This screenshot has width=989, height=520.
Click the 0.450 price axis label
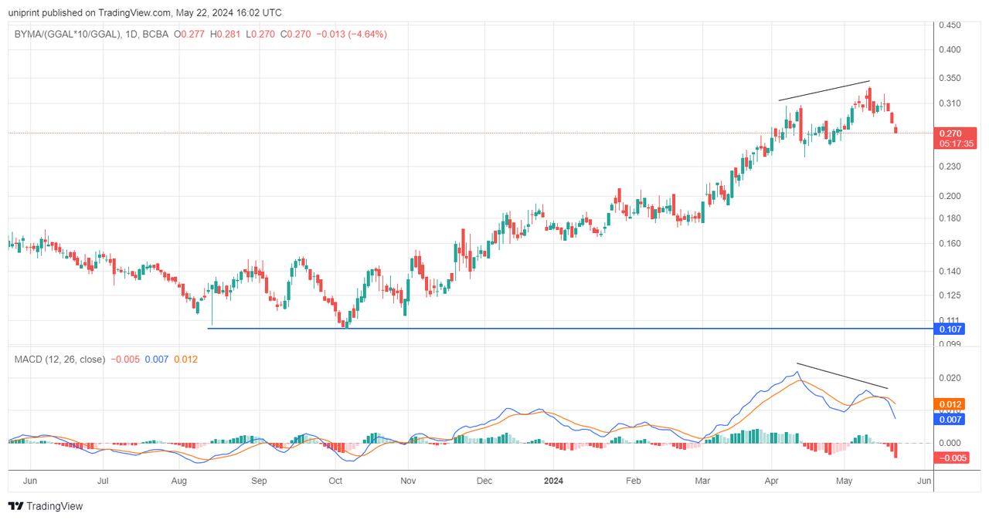pyautogui.click(x=950, y=25)
